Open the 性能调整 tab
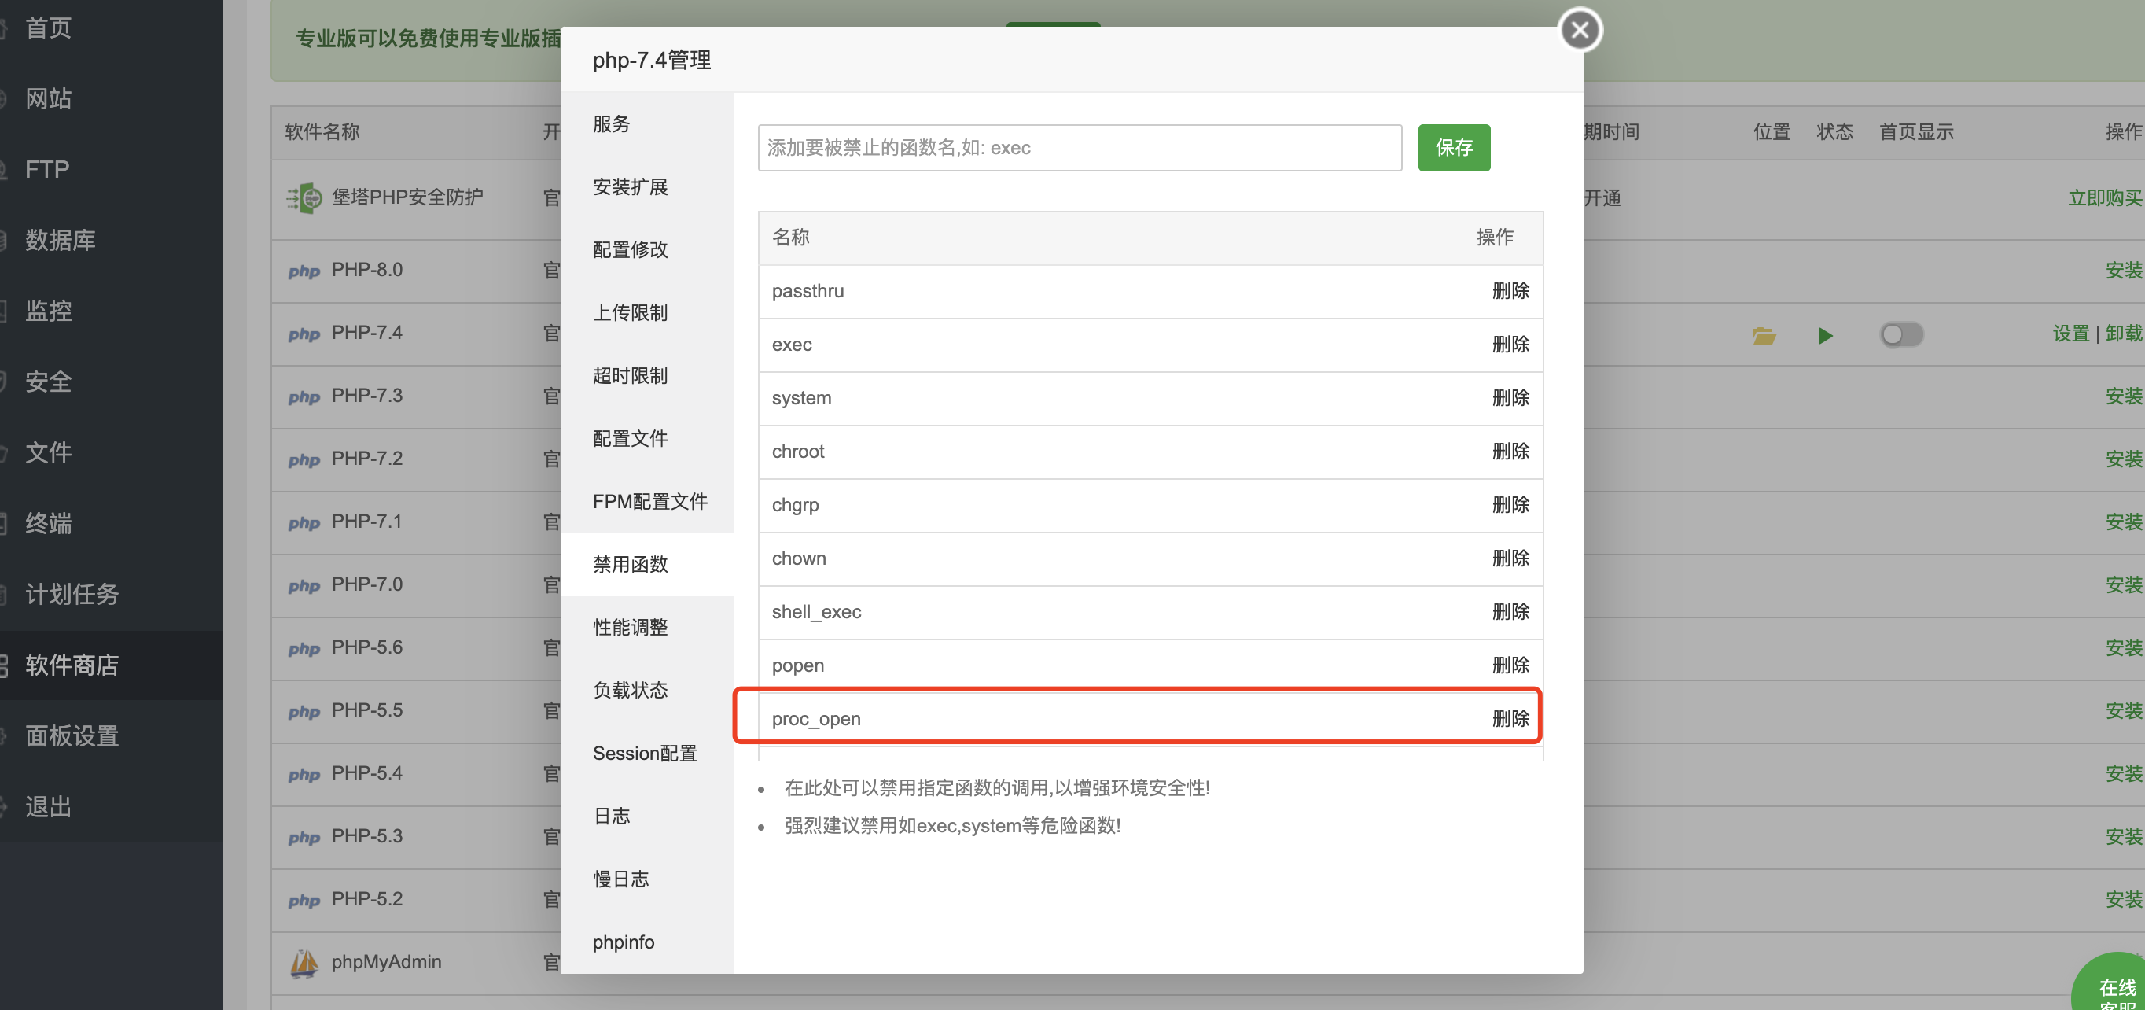The width and height of the screenshot is (2145, 1010). point(631,627)
